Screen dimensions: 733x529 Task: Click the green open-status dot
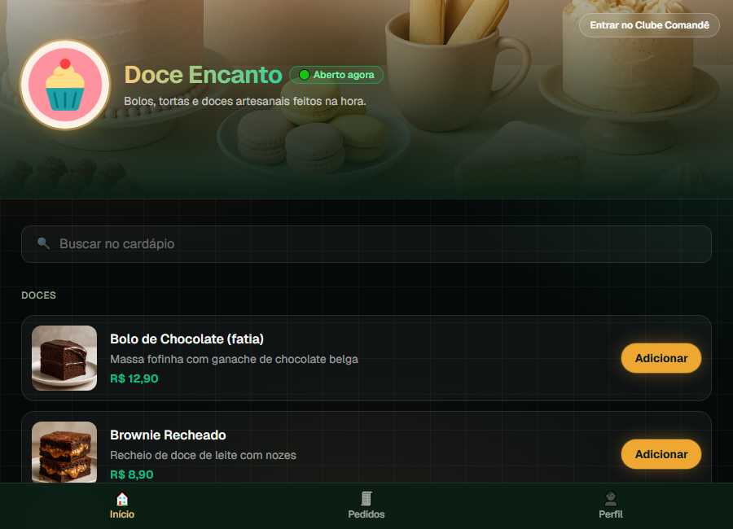(305, 75)
